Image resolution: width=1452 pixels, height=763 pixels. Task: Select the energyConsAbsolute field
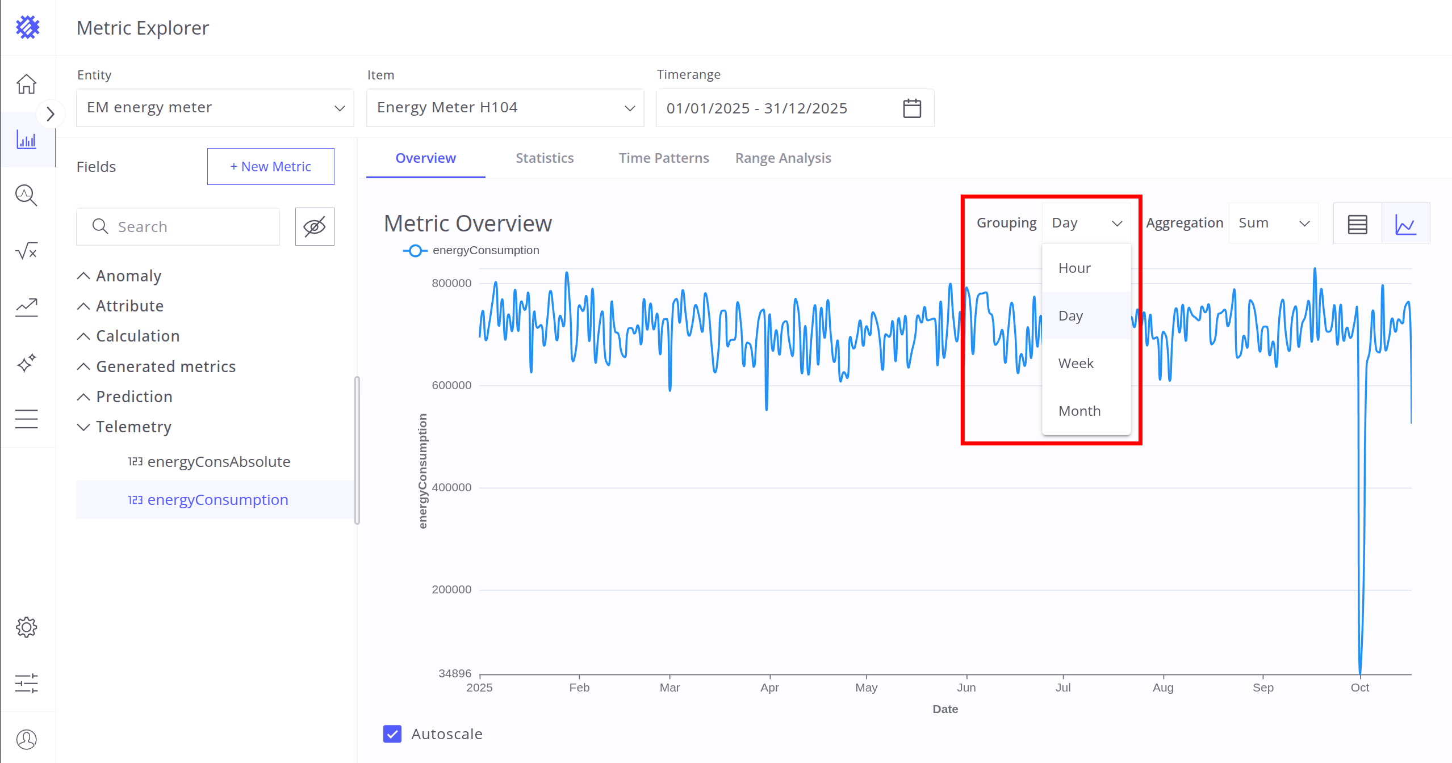219,462
